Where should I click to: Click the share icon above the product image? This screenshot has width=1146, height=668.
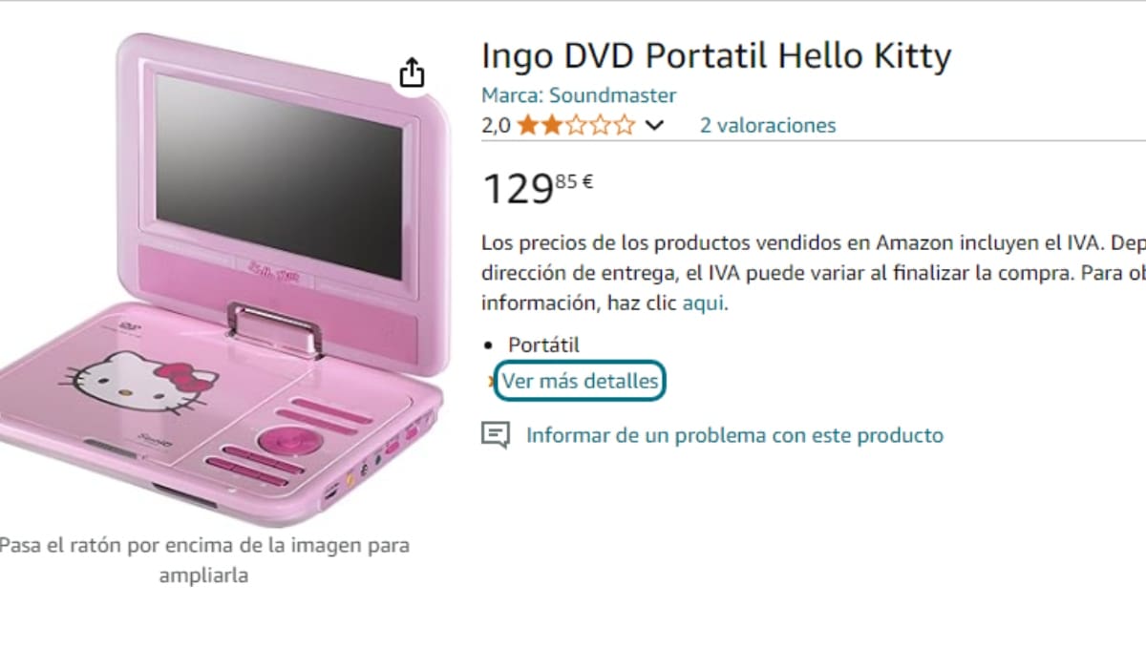[x=411, y=73]
